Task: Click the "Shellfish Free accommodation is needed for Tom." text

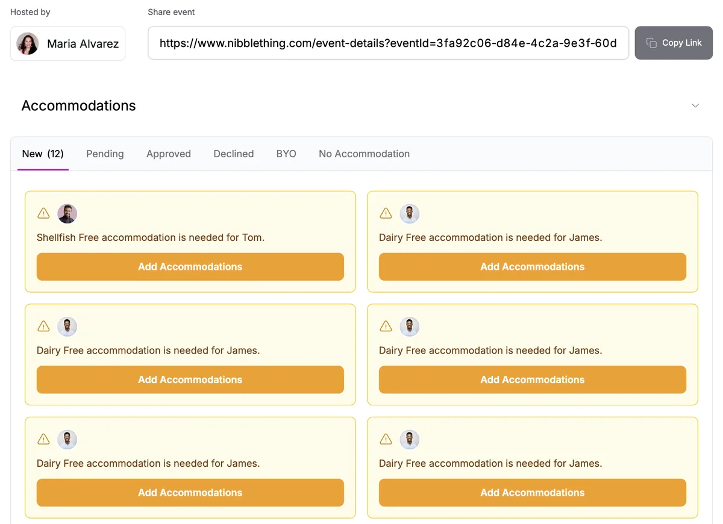Action: (x=151, y=237)
